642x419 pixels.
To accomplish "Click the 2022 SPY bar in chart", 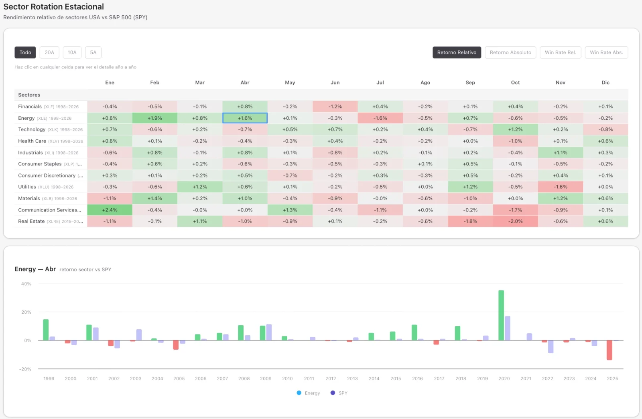I will (x=551, y=347).
